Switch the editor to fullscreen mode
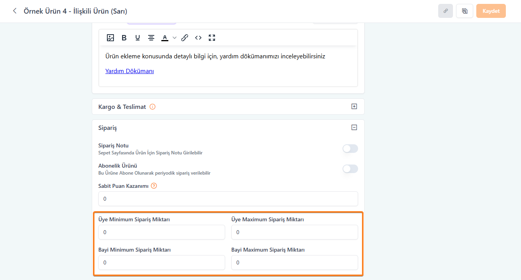The width and height of the screenshot is (521, 280). tap(212, 38)
